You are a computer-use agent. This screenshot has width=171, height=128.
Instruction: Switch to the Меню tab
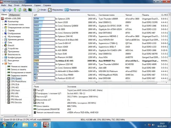tap(4, 14)
